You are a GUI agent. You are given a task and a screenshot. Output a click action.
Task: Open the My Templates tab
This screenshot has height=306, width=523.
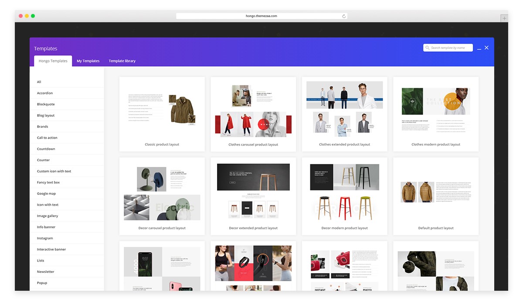pyautogui.click(x=88, y=61)
